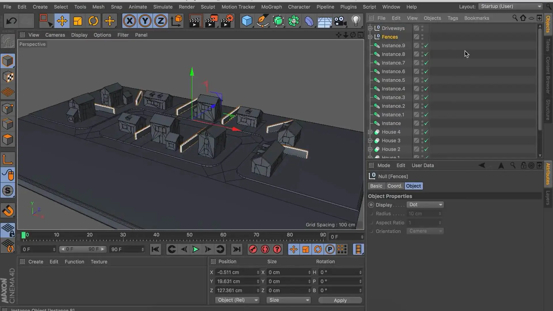Click the Apply button
Viewport: 553px width, 311px height.
pyautogui.click(x=340, y=300)
